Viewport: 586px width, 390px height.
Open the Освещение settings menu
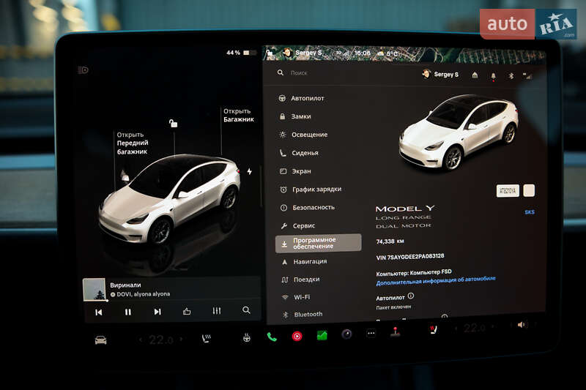click(x=303, y=135)
